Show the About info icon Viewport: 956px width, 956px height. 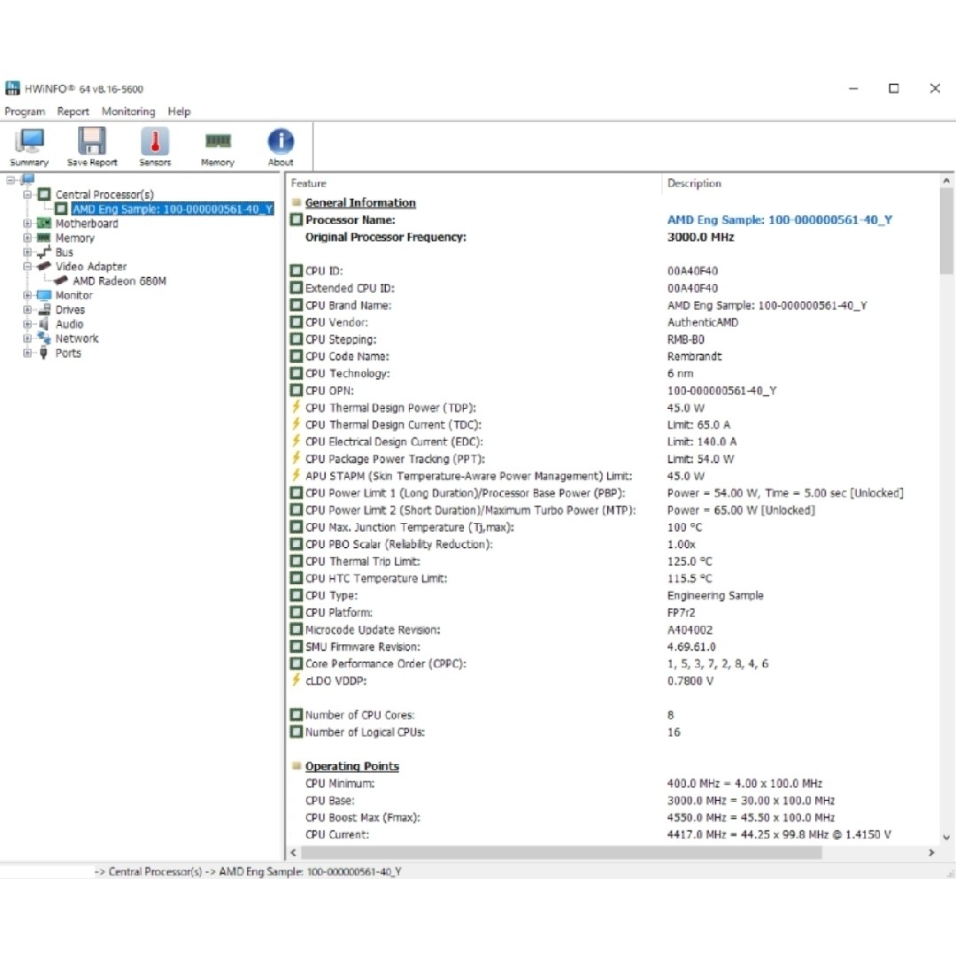[281, 141]
